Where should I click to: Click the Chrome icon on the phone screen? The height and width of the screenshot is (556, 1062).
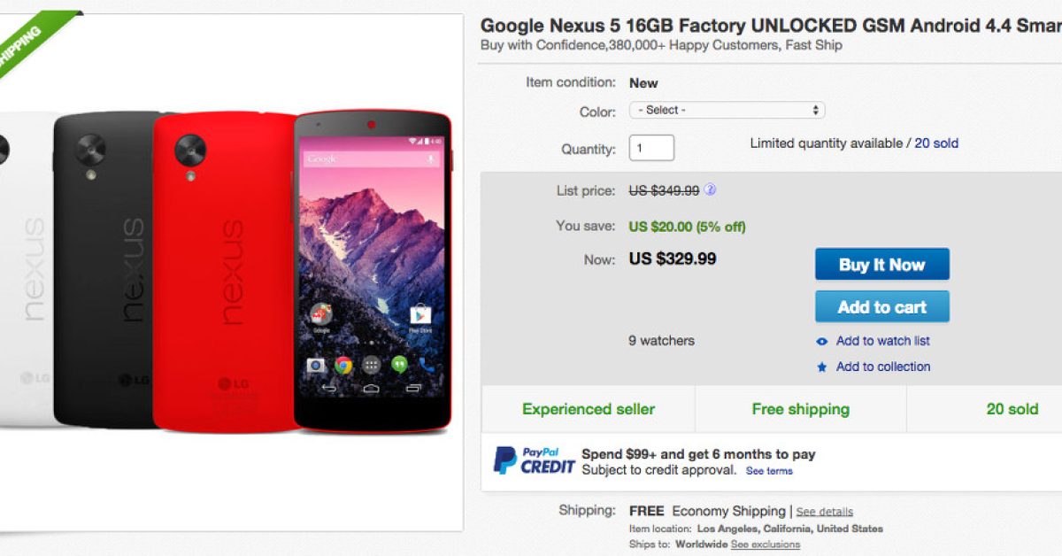click(x=343, y=364)
